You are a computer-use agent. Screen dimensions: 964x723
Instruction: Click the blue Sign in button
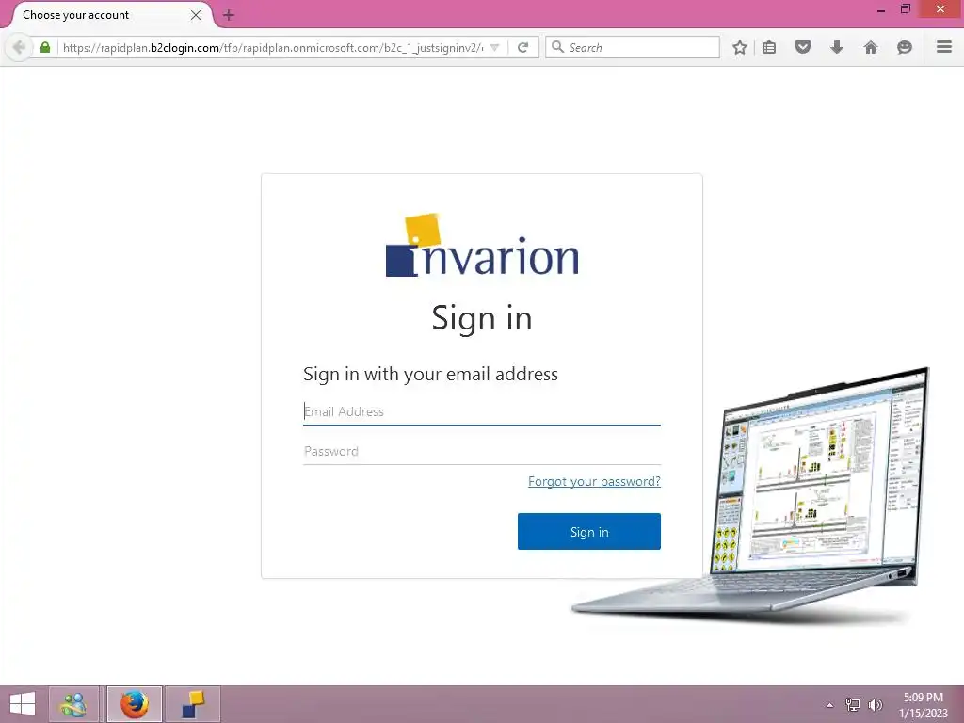point(589,531)
